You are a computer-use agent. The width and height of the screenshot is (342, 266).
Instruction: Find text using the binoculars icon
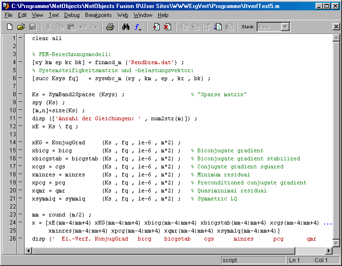tap(126, 27)
